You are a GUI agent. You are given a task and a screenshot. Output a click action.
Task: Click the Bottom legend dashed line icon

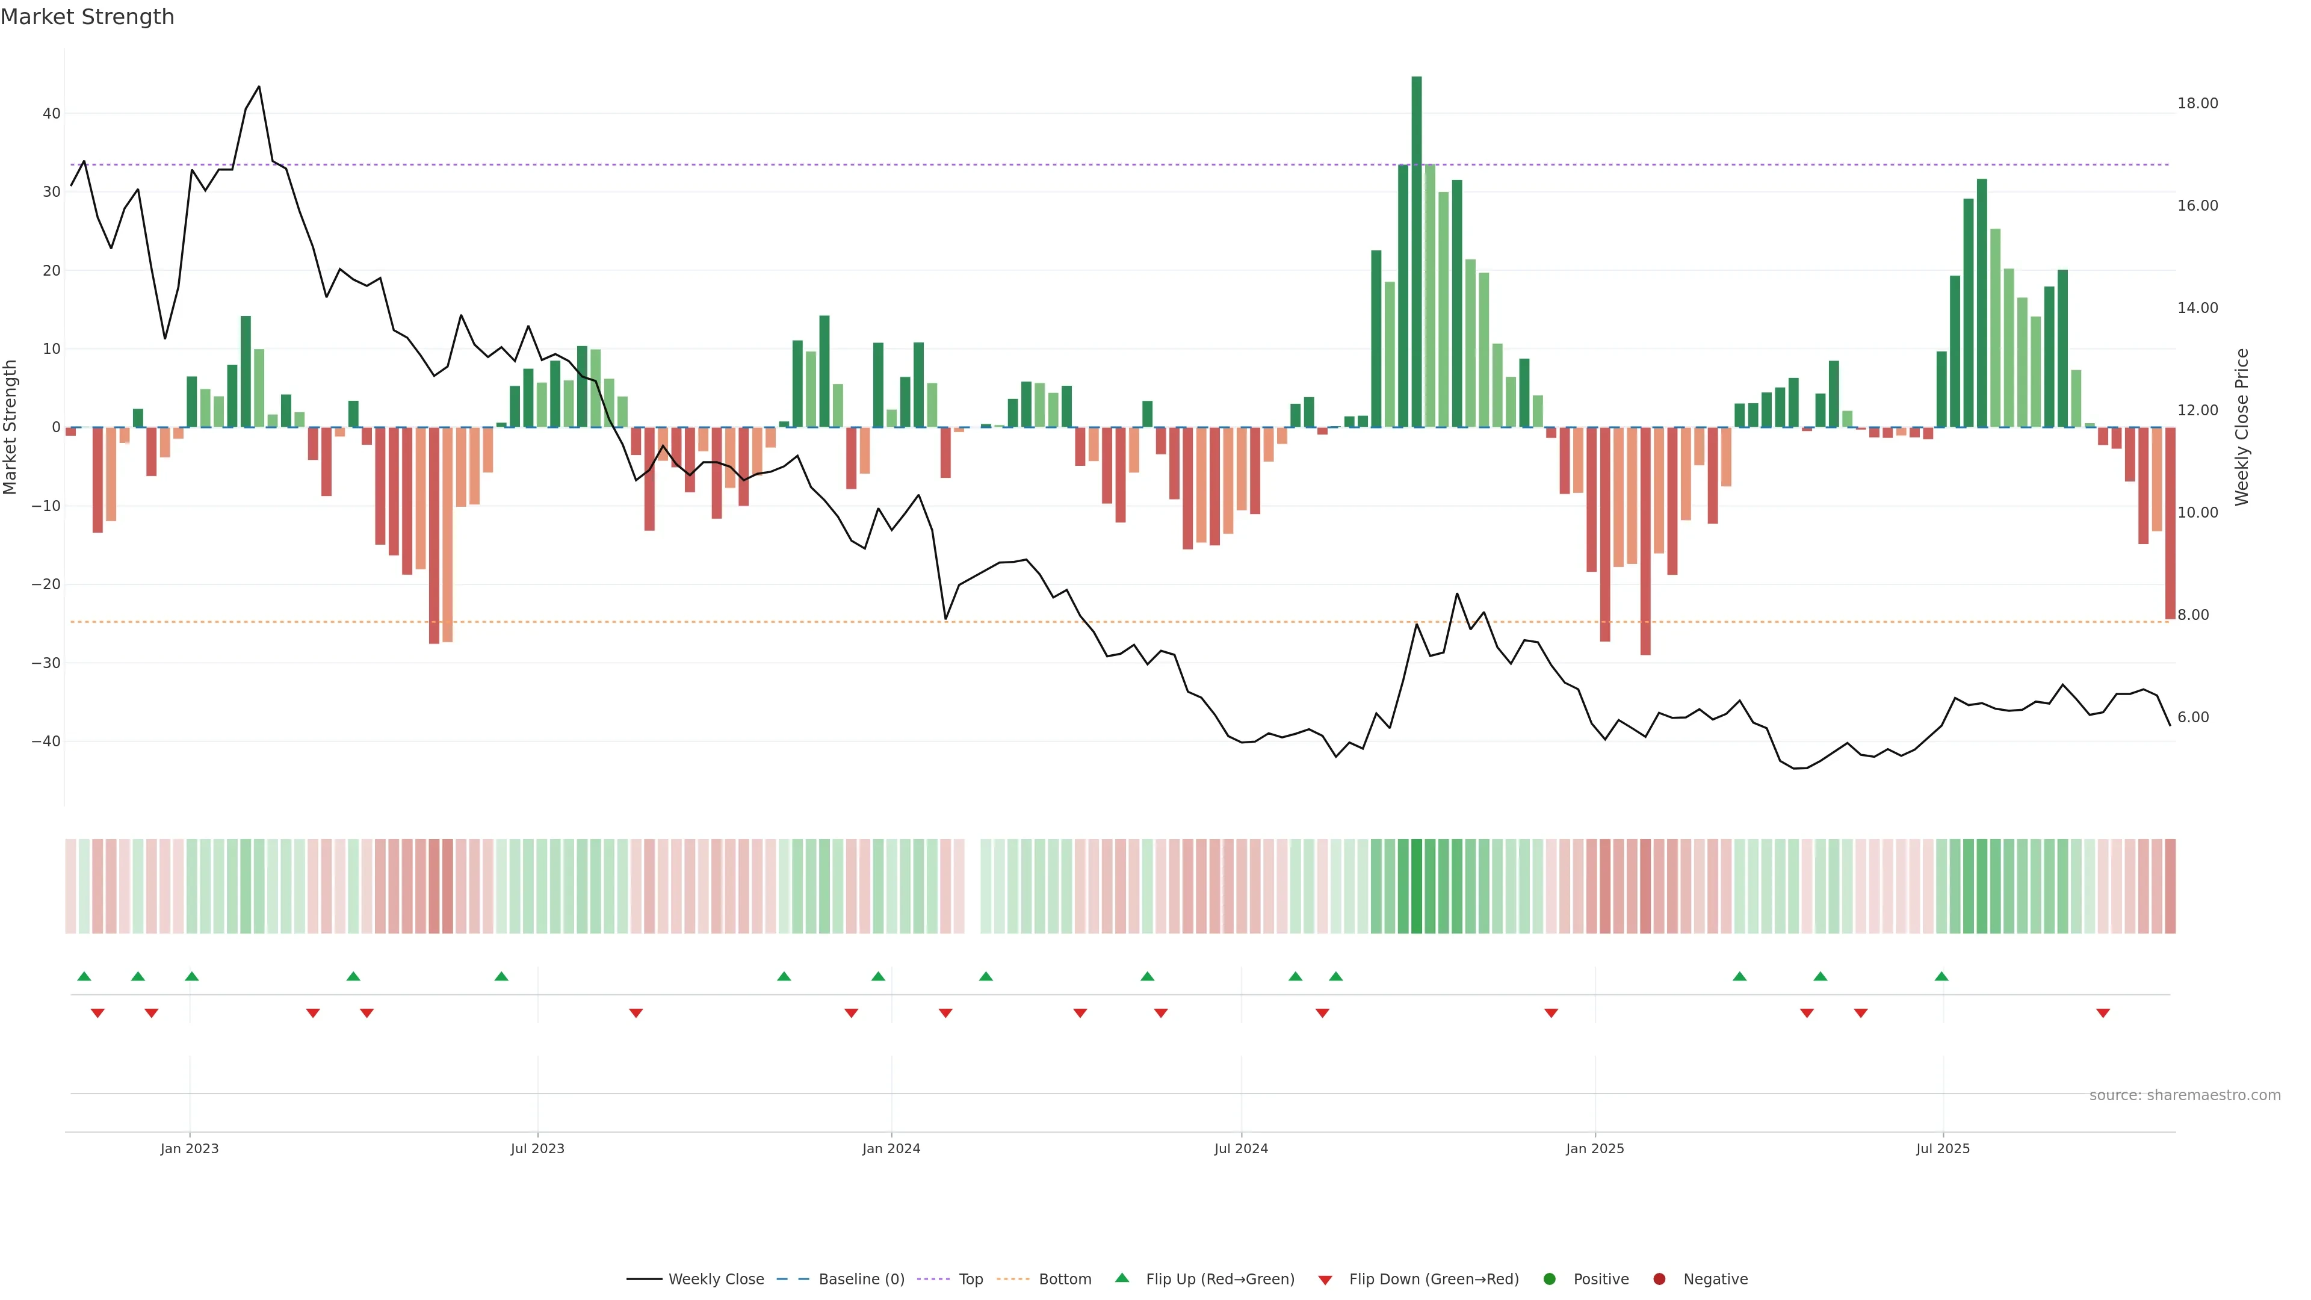click(x=1013, y=1278)
